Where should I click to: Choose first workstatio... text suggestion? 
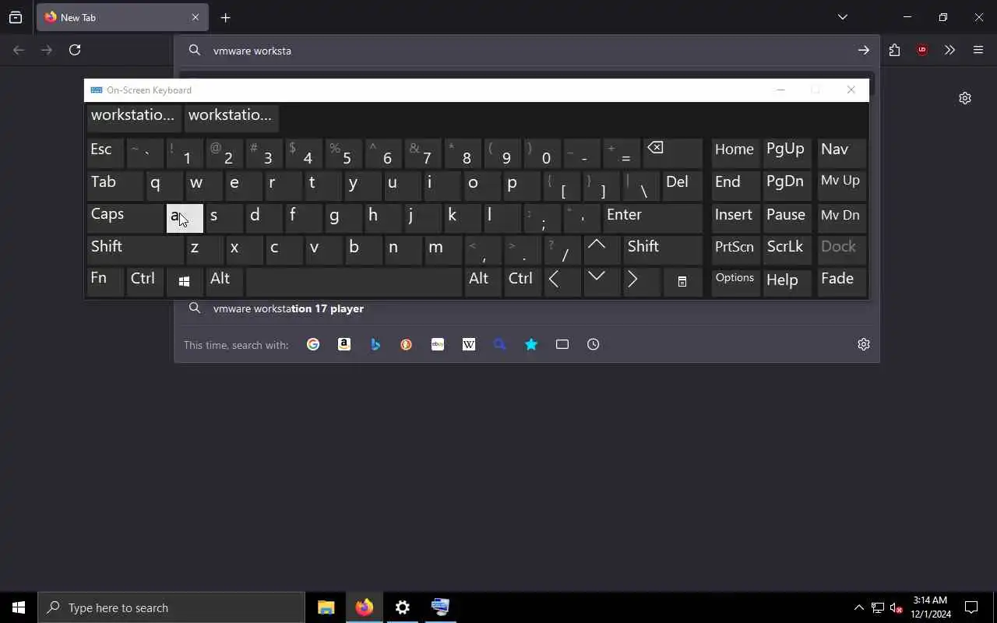134,118
